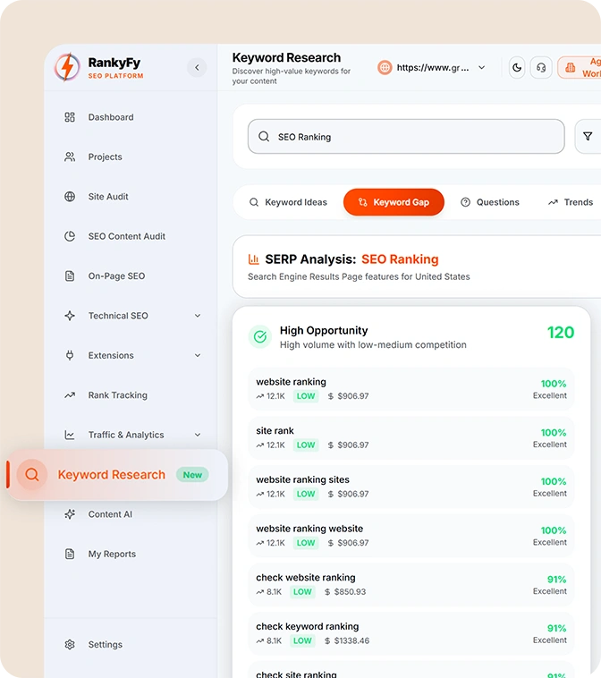Click the 100% score for 'website ranking'
The image size is (601, 678).
point(554,384)
